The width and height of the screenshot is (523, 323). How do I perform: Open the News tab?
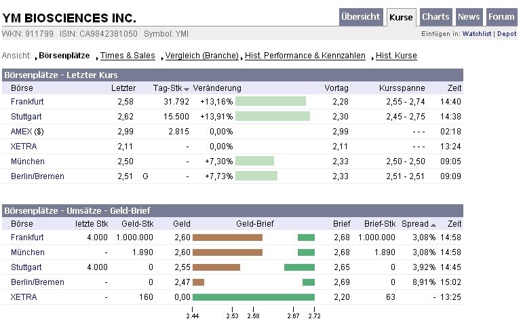coord(469,17)
